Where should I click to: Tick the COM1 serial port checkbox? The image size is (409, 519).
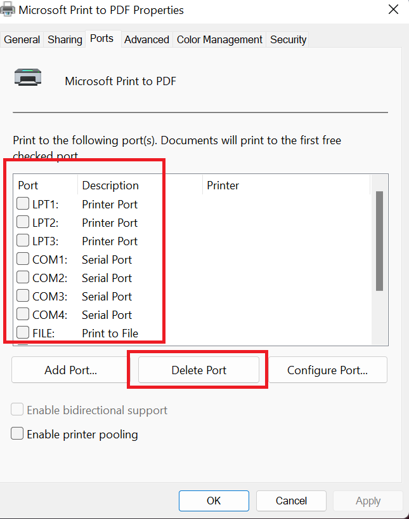[x=23, y=259]
